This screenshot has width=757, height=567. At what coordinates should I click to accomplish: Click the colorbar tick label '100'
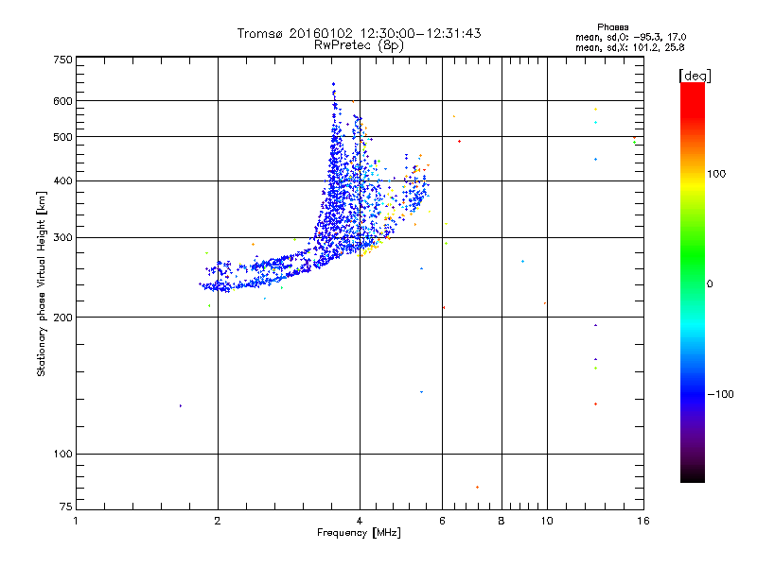pos(716,174)
